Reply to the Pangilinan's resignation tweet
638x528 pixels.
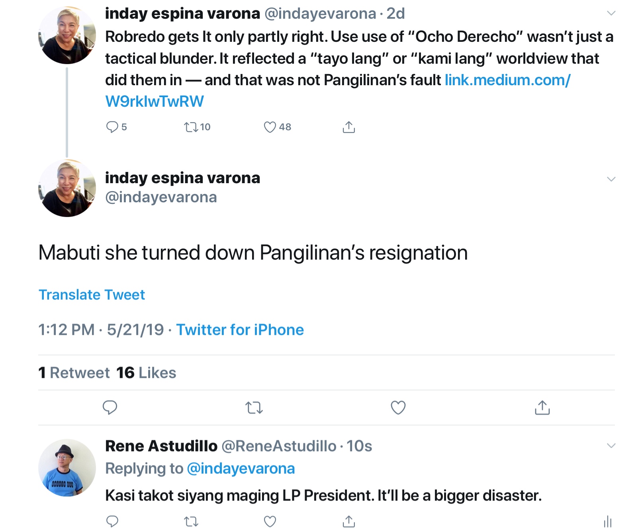[110, 407]
